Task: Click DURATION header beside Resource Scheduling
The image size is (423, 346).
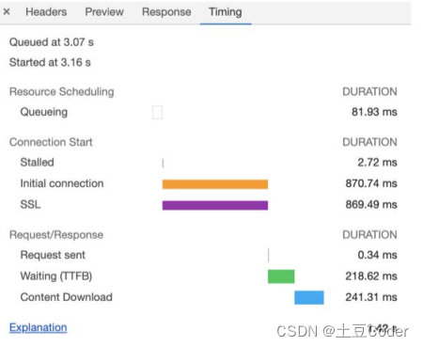Action: click(x=369, y=92)
